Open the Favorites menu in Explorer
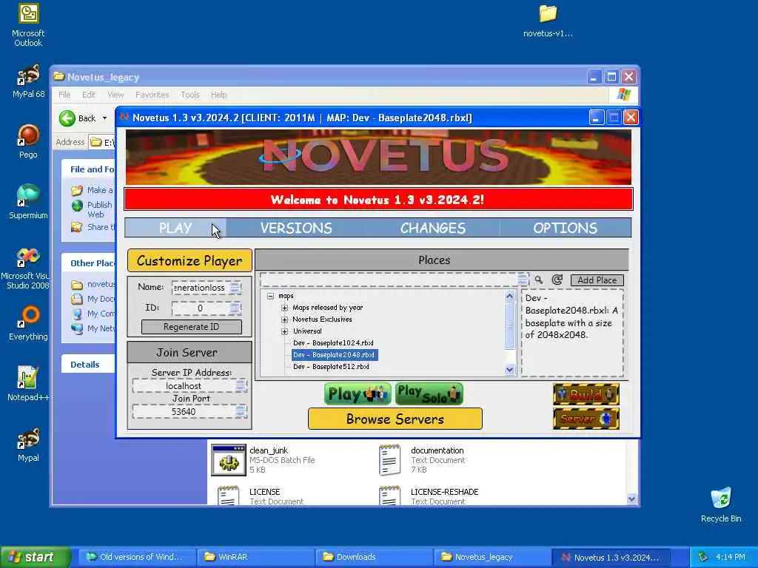Image resolution: width=758 pixels, height=568 pixels. click(x=152, y=95)
